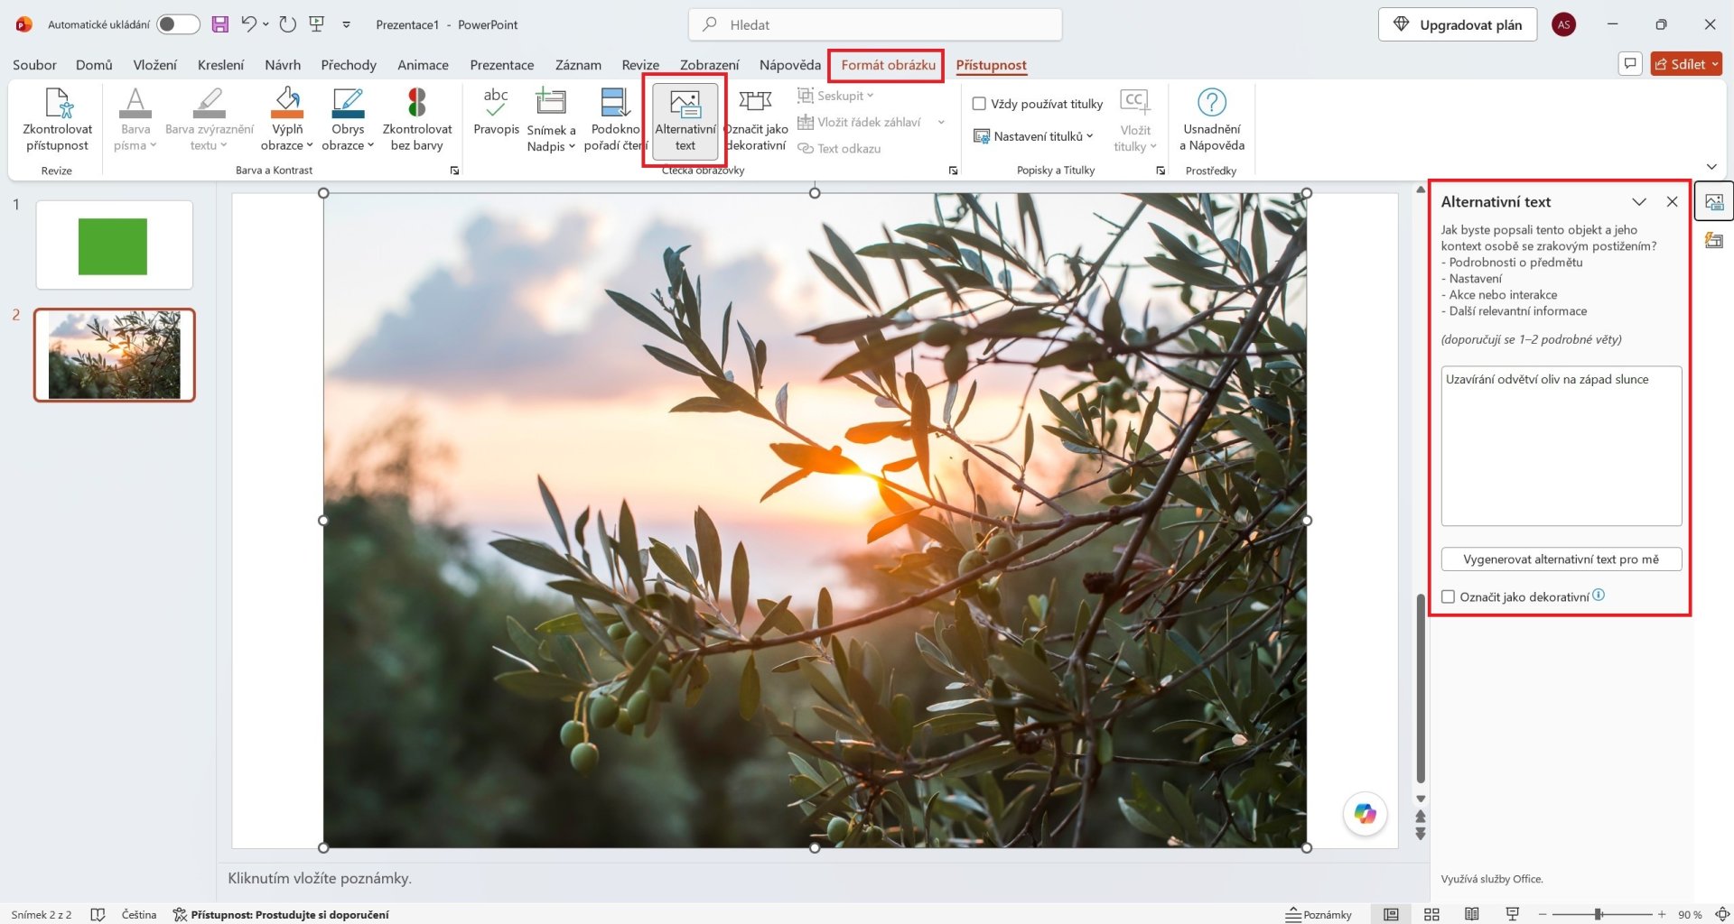The image size is (1734, 924).
Task: Click the second side pane icon
Action: [1714, 240]
